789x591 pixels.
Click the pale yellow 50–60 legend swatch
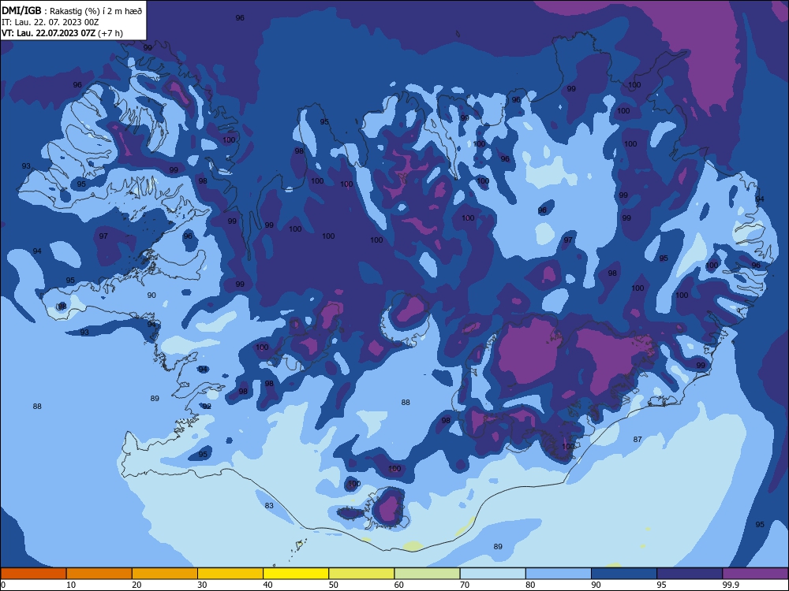point(361,574)
